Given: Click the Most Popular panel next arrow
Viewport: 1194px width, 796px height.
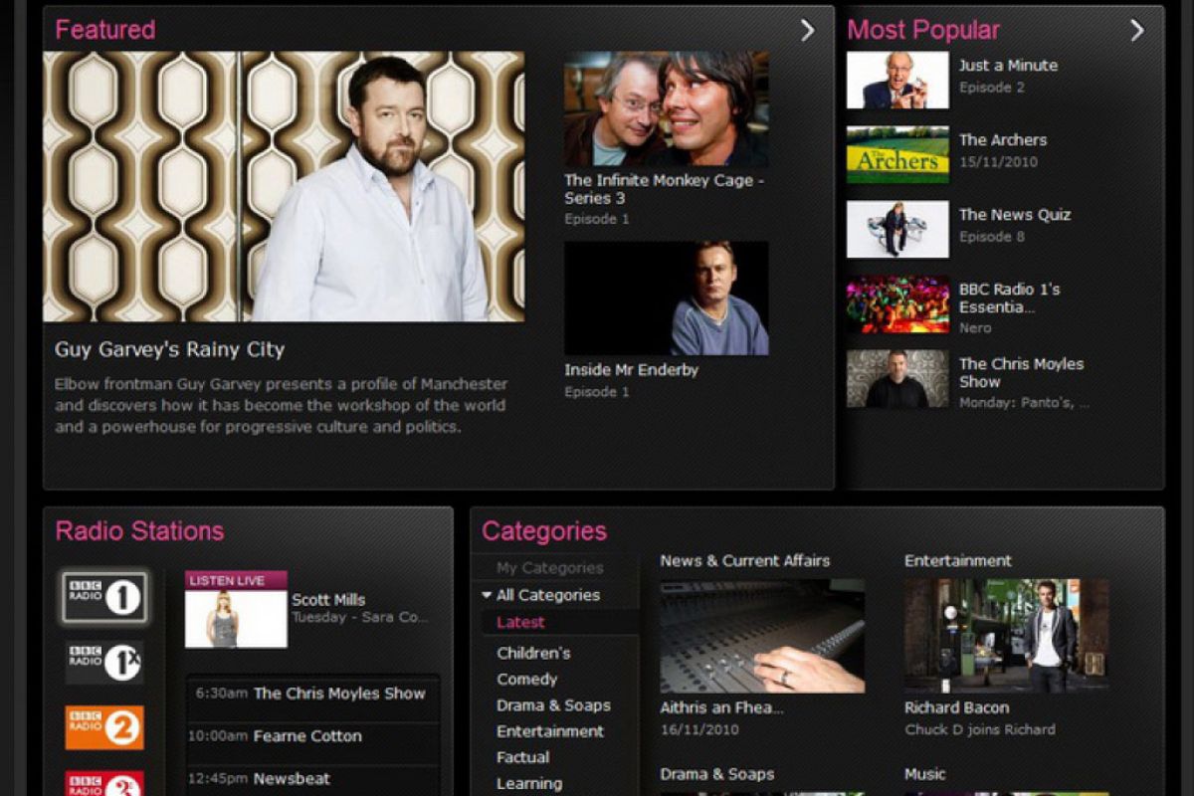Looking at the screenshot, I should pyautogui.click(x=1137, y=31).
